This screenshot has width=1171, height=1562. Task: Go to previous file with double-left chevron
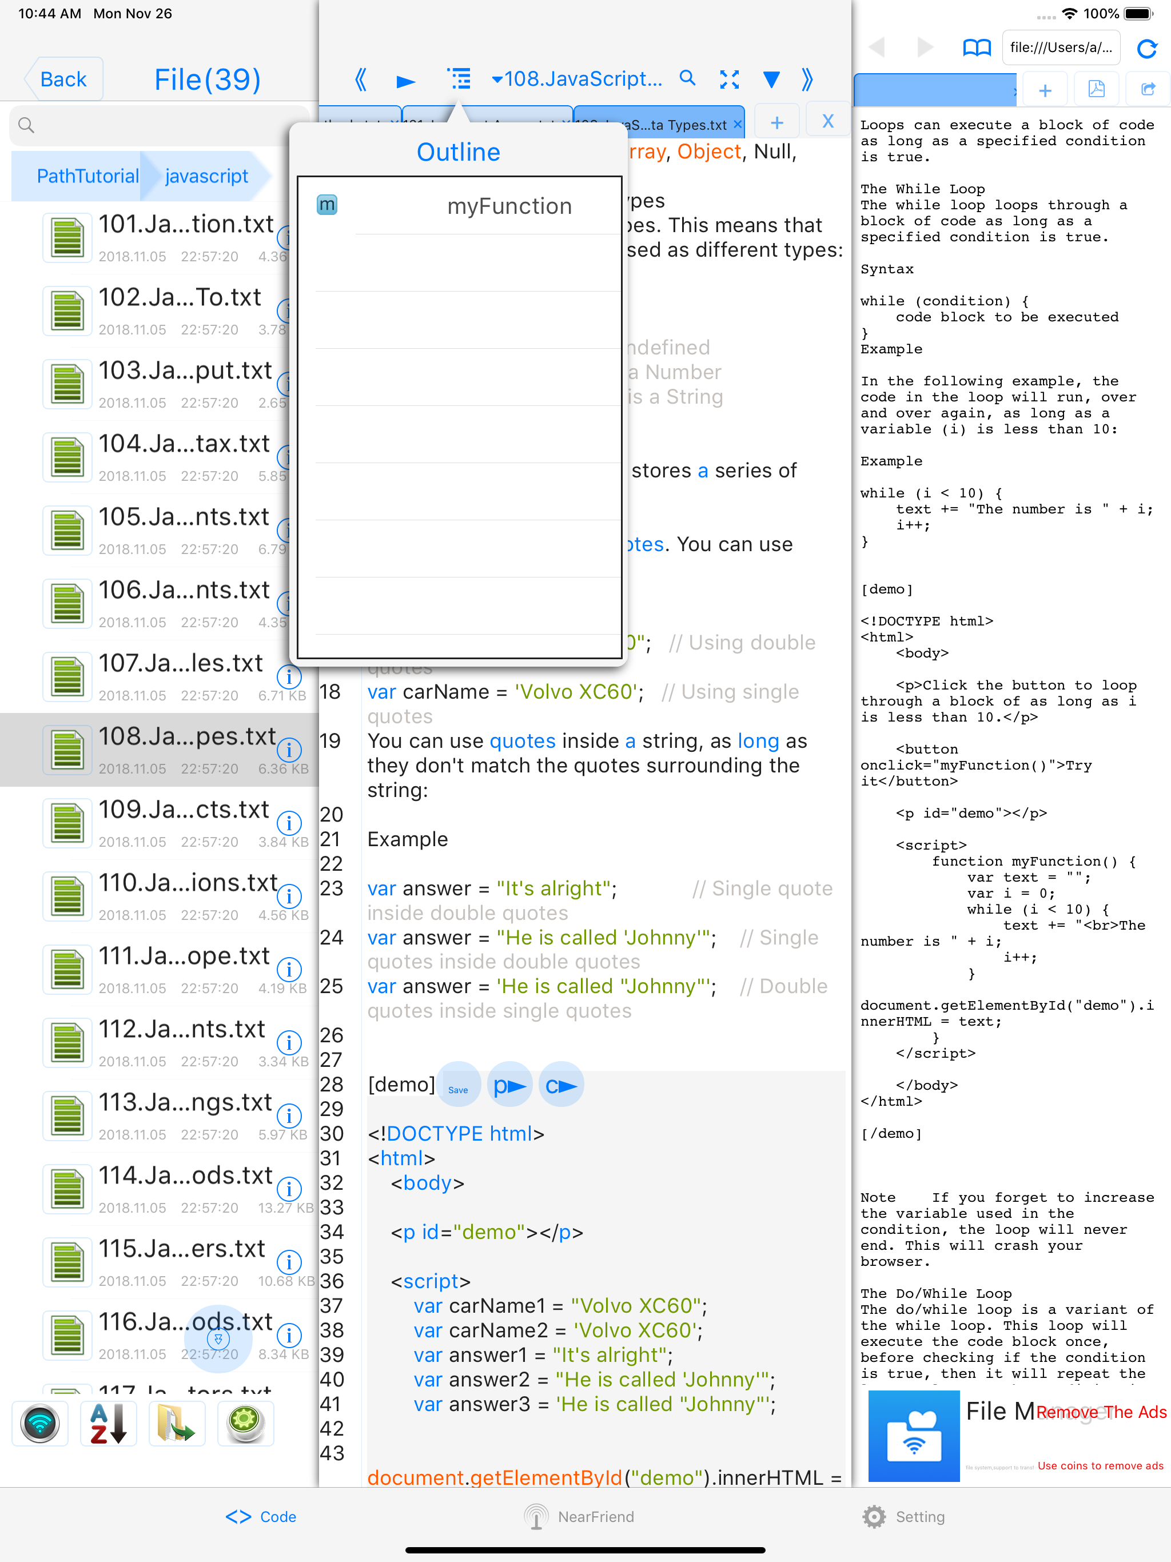pyautogui.click(x=360, y=79)
